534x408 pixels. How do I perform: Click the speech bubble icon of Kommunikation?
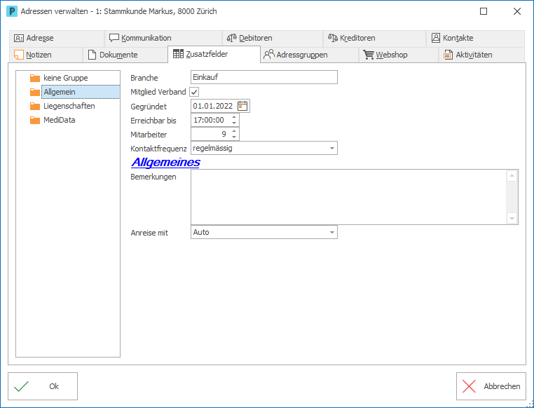pyautogui.click(x=114, y=38)
